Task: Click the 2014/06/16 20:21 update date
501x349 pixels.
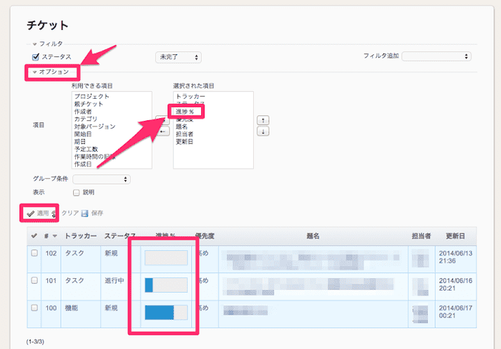Action: 455,285
